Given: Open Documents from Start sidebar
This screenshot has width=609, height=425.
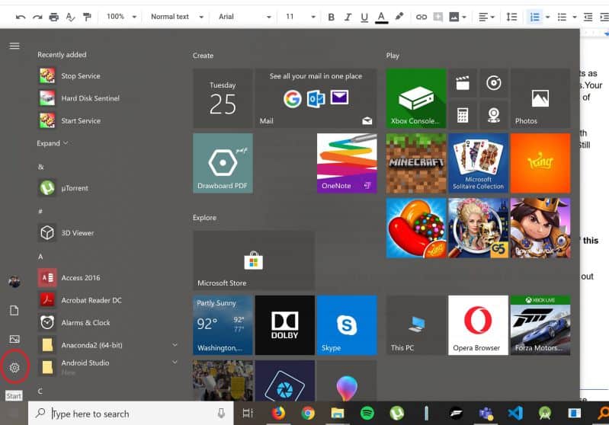Looking at the screenshot, I should tap(14, 311).
